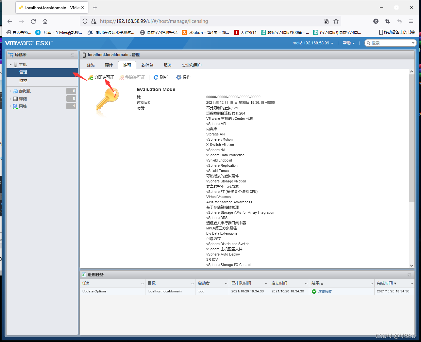This screenshot has height=342, width=421.
Task: Open the 任务 column dropdown arrow
Action: pos(142,284)
